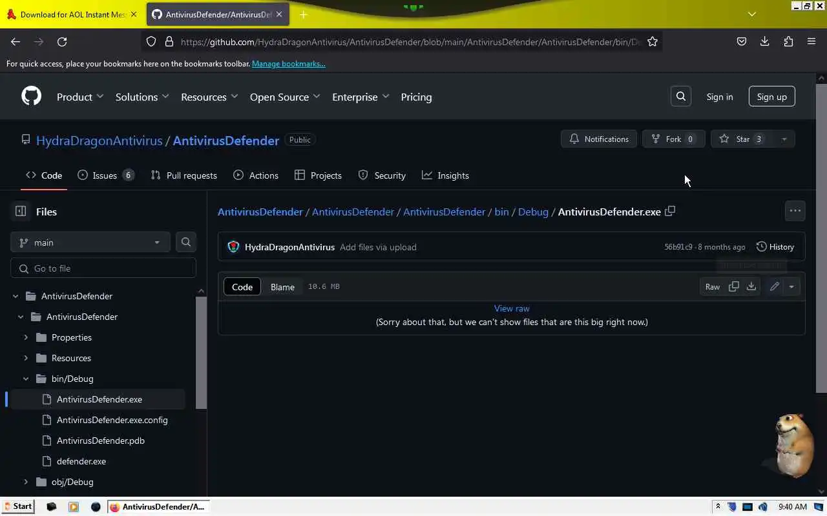Collapse the file tree side panel icon
Viewport: 827px width, 516px height.
21,211
